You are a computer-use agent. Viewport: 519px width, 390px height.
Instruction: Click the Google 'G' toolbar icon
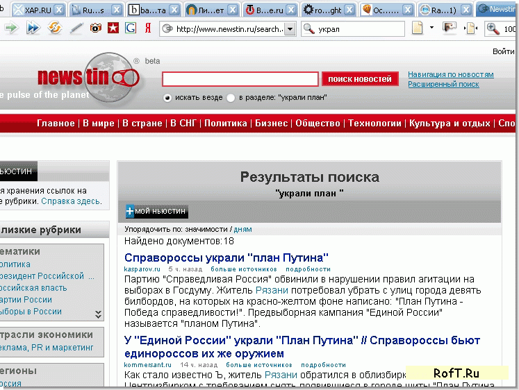130,28
